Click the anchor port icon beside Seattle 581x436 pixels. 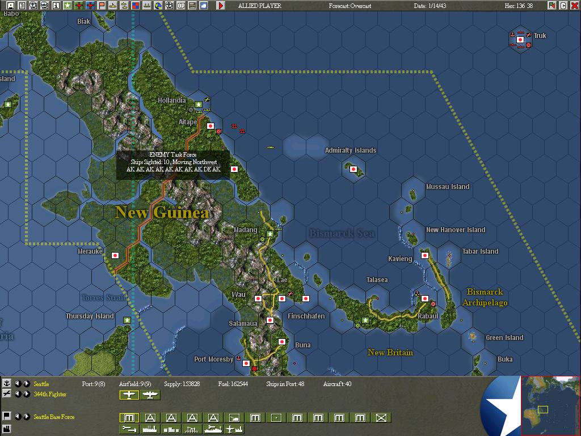6,384
